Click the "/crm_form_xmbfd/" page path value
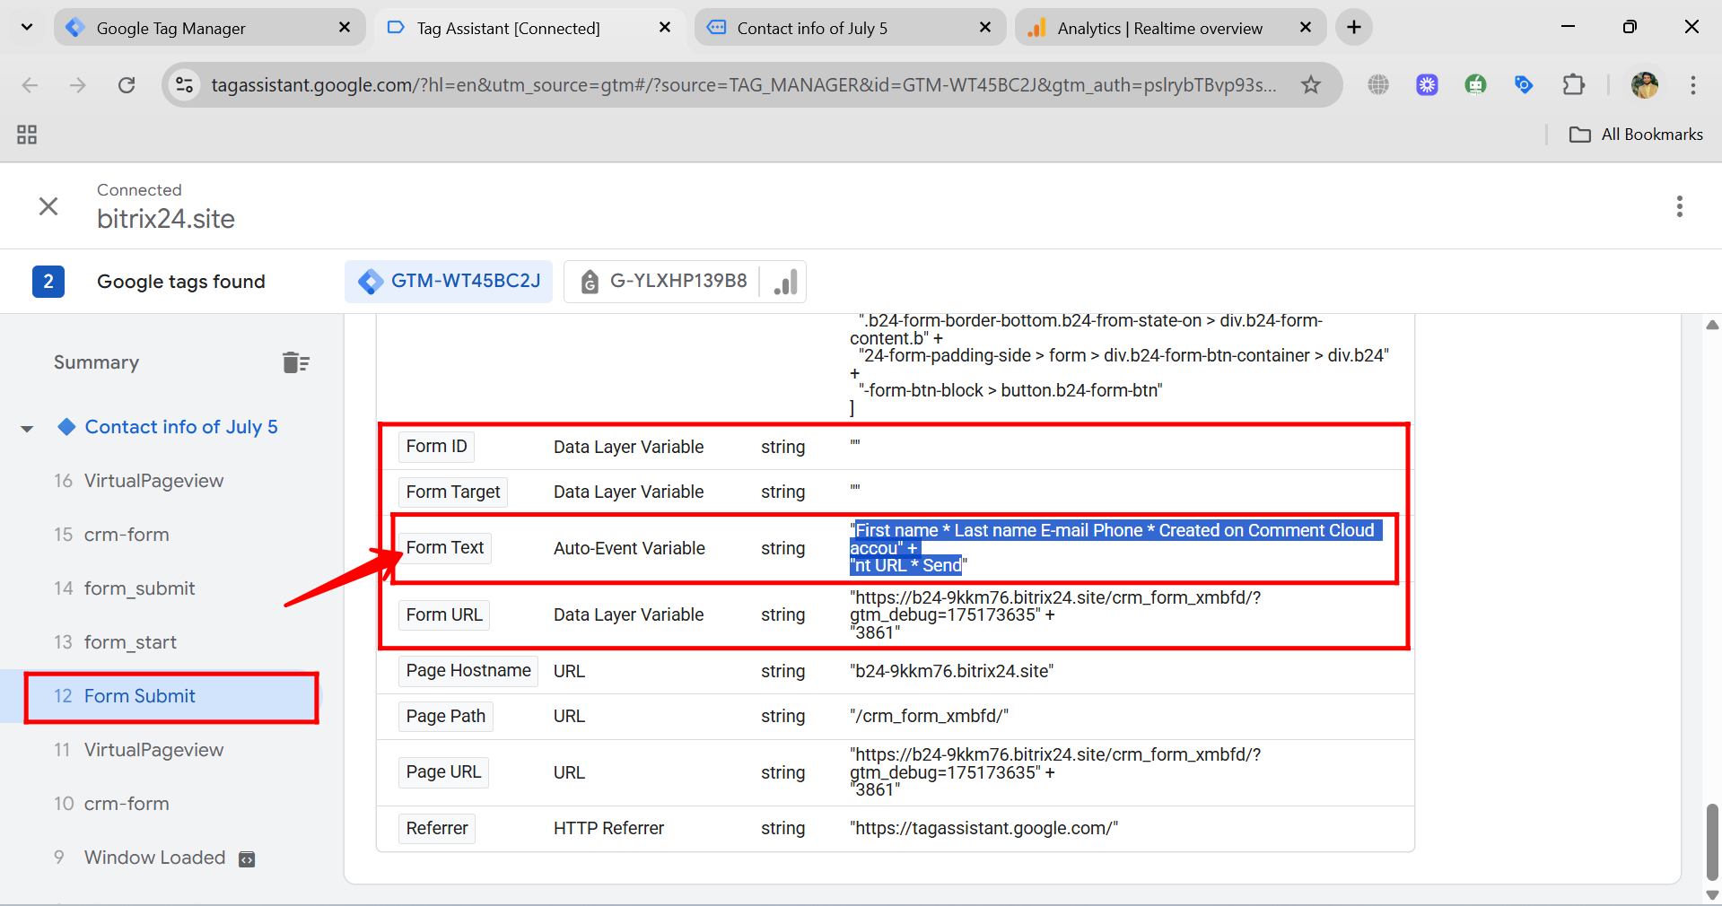 pyautogui.click(x=929, y=716)
